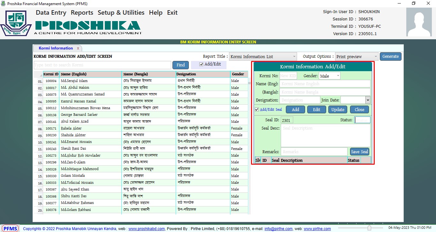Select the row Sheuli Rani Das
This screenshot has width=436, height=232.
coord(141,149)
